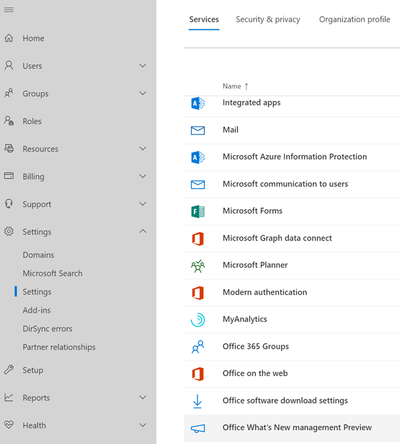Switch to Security & privacy tab
Viewport: 400px width, 444px height.
tap(268, 20)
